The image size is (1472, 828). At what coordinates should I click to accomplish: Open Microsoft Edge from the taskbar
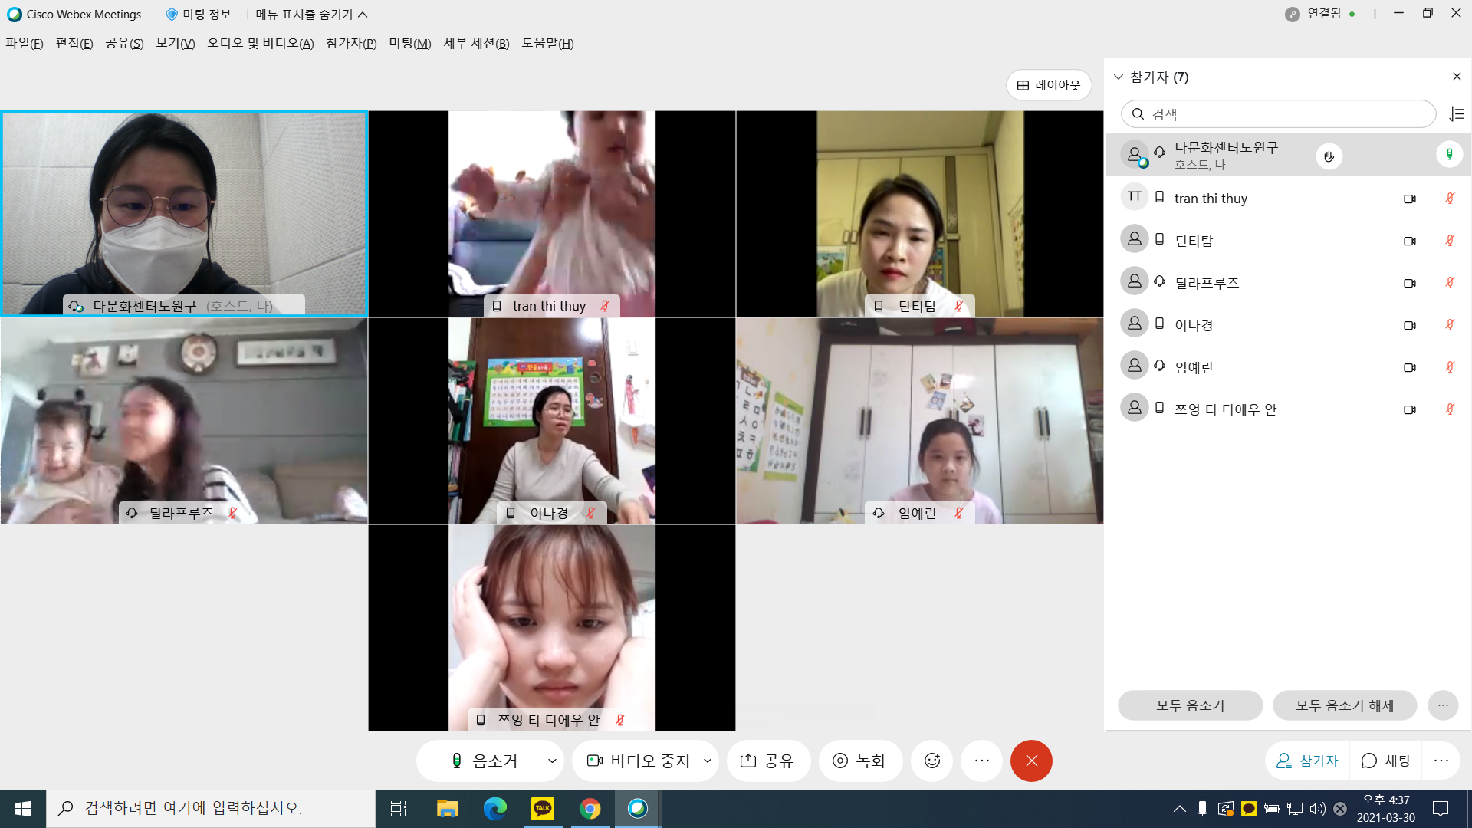click(495, 808)
